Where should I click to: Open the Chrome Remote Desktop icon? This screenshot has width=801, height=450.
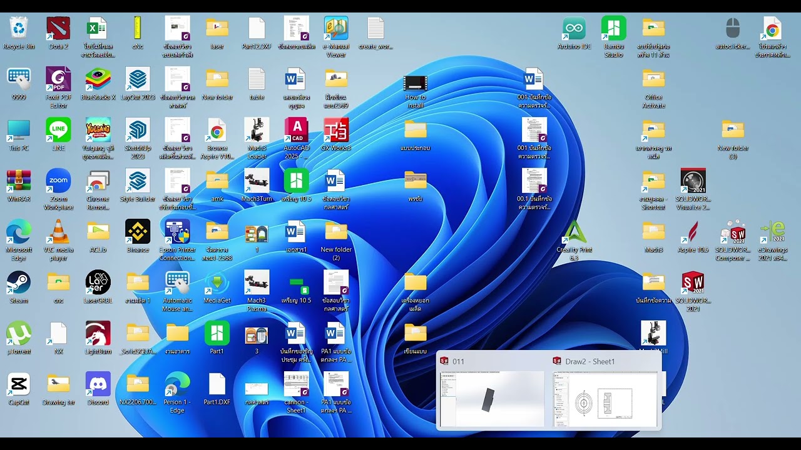[98, 189]
